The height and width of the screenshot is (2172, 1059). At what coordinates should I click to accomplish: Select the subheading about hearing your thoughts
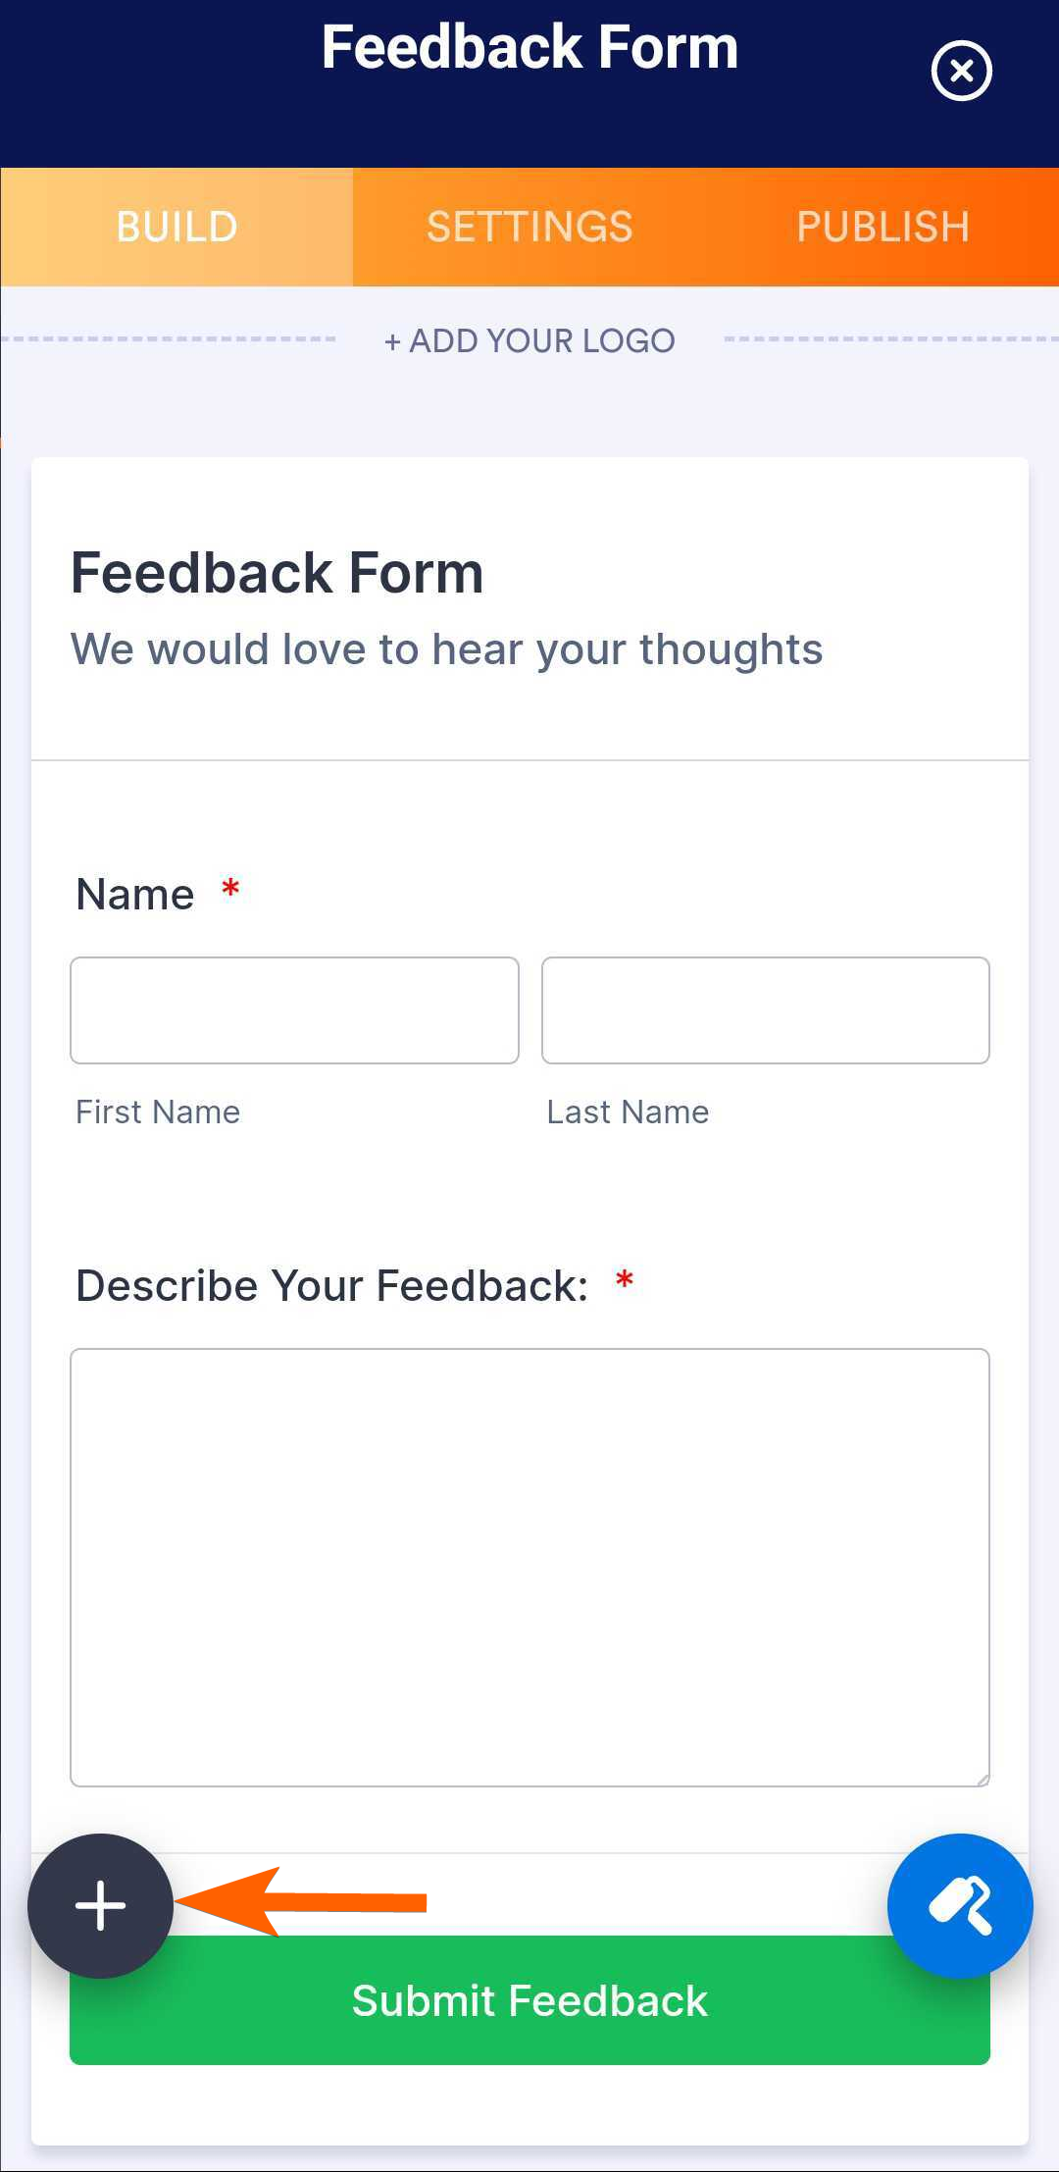(x=446, y=649)
